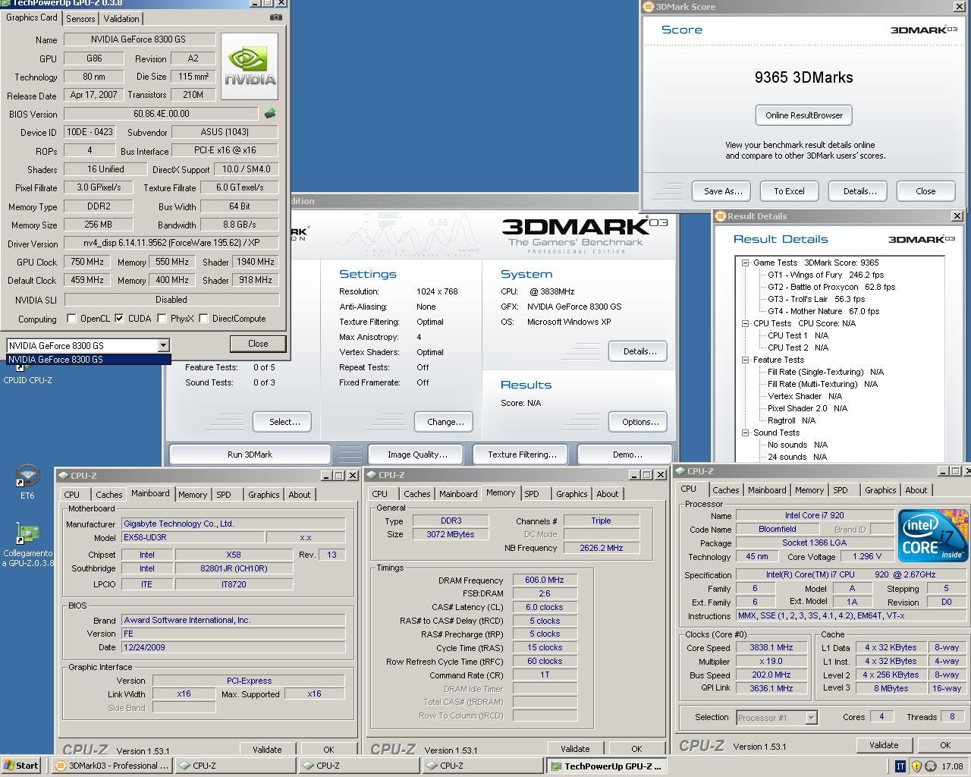971x777 pixels.
Task: Click OK in the Memory CPU-Z window
Action: [636, 749]
